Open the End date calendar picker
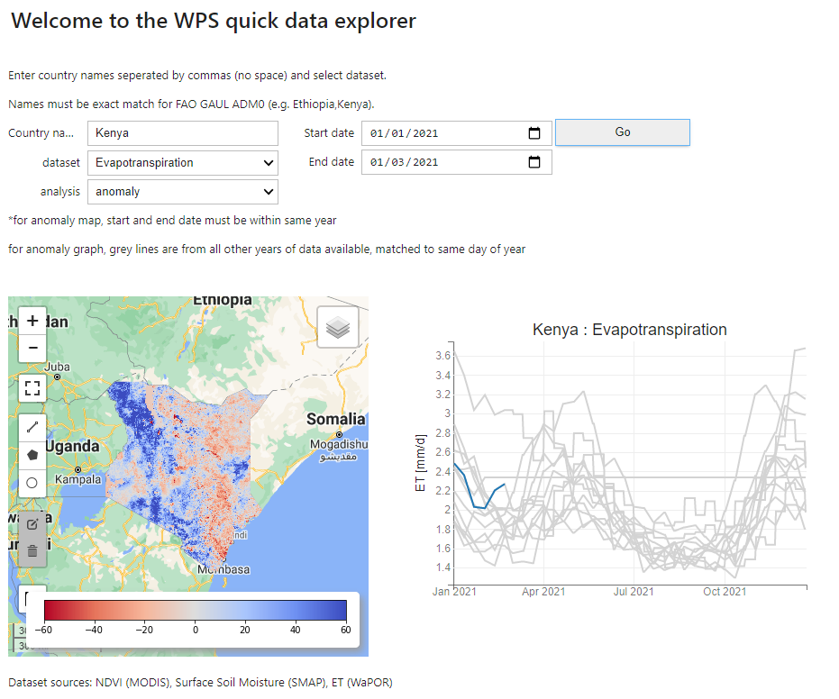 coord(534,162)
